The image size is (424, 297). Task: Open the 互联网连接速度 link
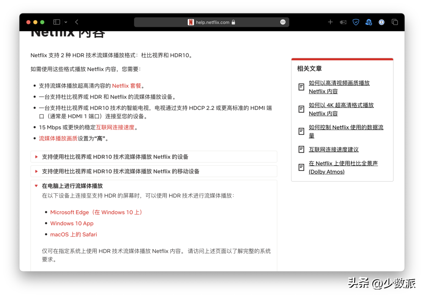[115, 127]
